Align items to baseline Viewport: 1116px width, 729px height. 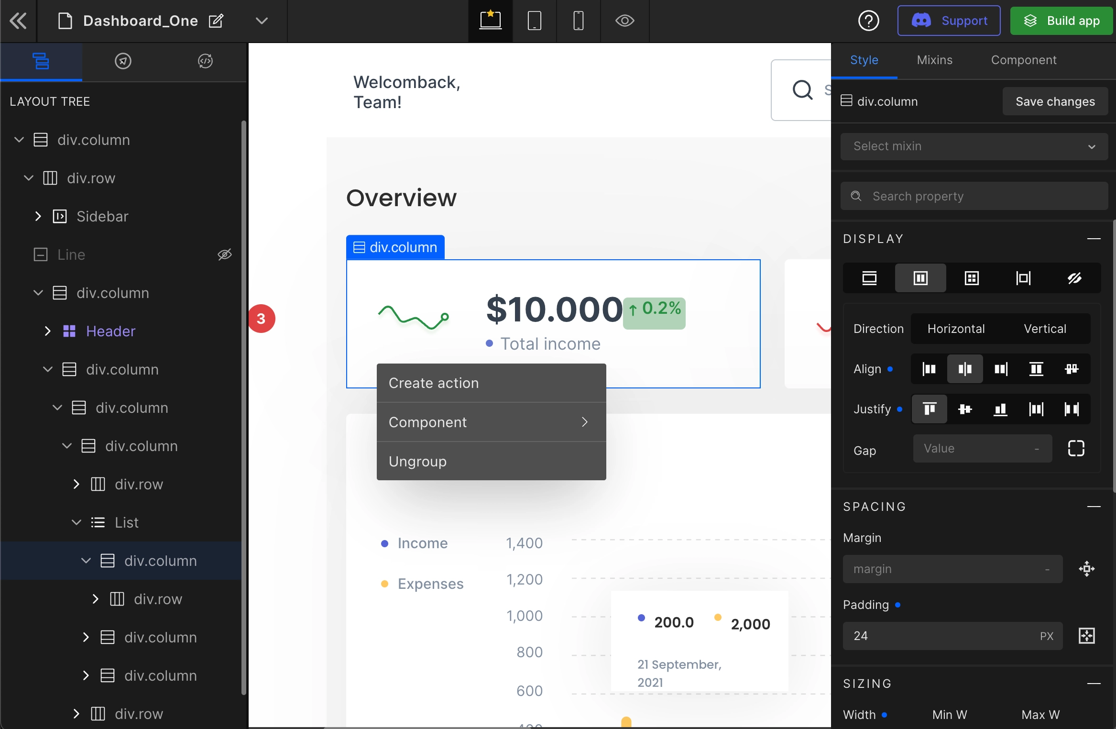coord(1072,369)
